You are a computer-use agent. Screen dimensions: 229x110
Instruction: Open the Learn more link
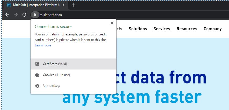tap(43, 45)
